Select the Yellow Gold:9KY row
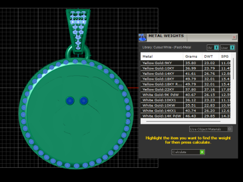The height and width of the screenshot is (182, 243). click(185, 63)
